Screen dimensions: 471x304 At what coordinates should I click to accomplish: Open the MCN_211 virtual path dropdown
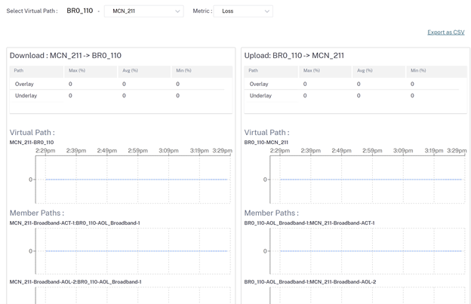click(143, 11)
